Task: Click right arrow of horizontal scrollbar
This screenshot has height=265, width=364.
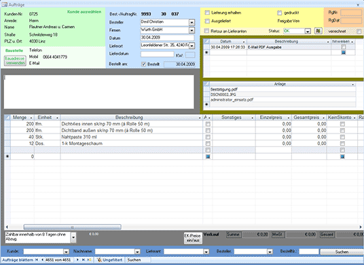Action: point(361,227)
